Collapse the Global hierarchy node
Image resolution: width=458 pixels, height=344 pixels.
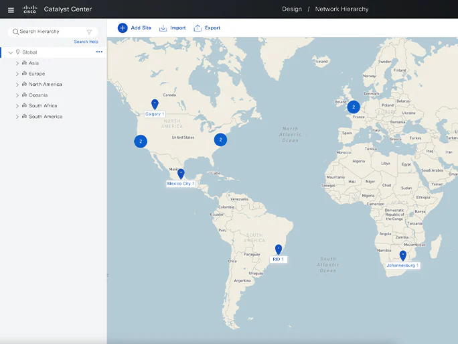tap(11, 52)
